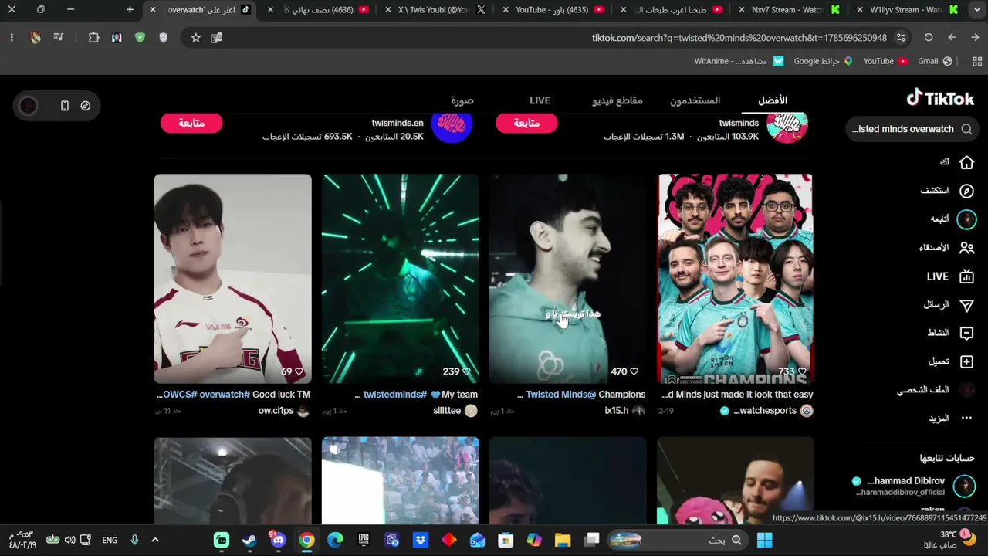Bookmark this page with the star icon
Image resolution: width=988 pixels, height=556 pixels.
[x=196, y=38]
